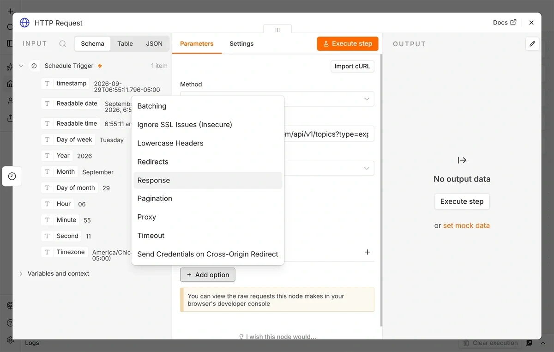This screenshot has width=554, height=352.
Task: Select the Day of week field pill
Action: tap(68, 140)
